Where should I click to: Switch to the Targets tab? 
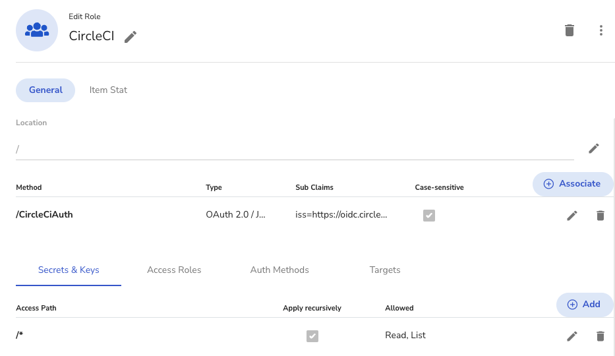pyautogui.click(x=385, y=270)
